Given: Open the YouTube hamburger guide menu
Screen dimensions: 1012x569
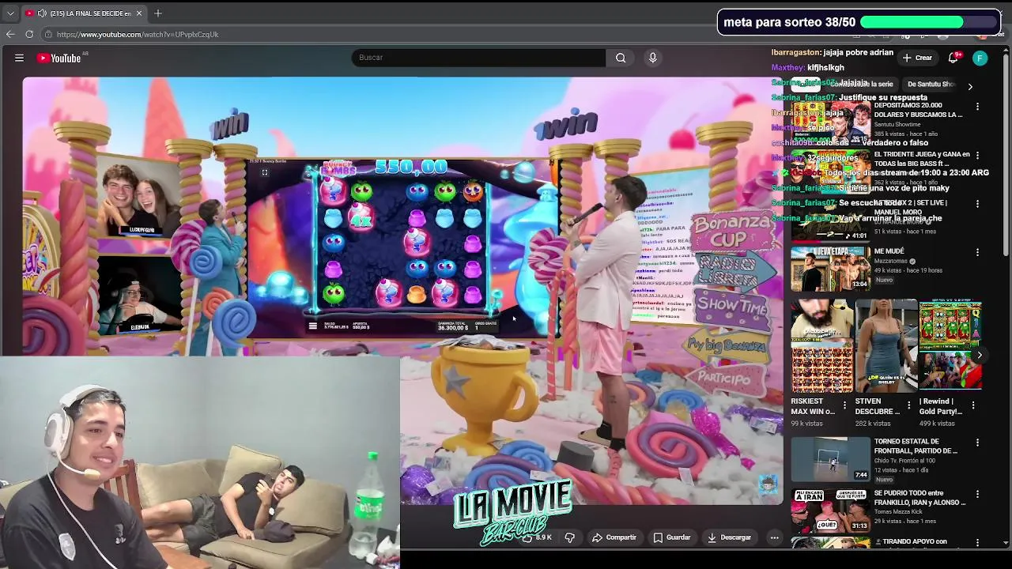Looking at the screenshot, I should 19,58.
